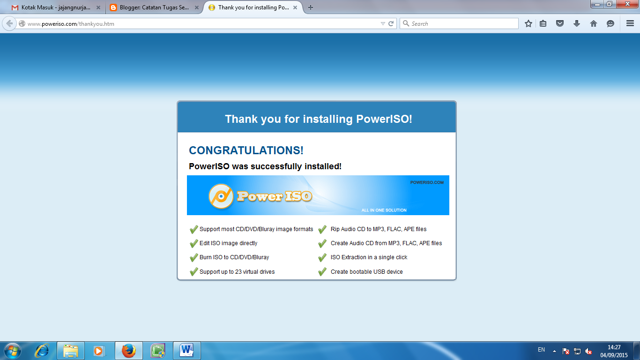Viewport: 640px width, 360px height.
Task: Show hidden tray icons arrow
Action: 555,351
